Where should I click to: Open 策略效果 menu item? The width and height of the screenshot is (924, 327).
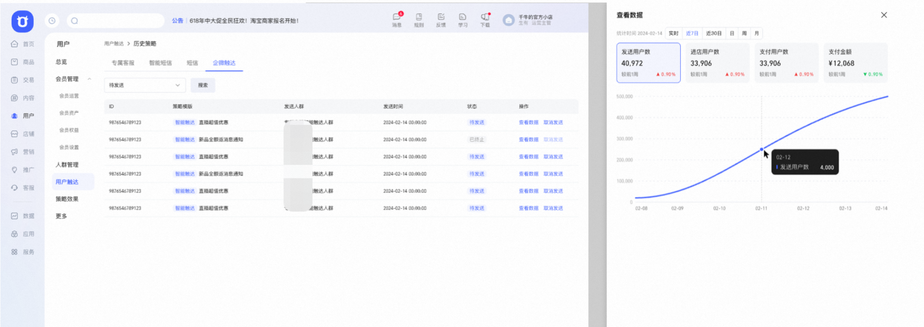(67, 199)
